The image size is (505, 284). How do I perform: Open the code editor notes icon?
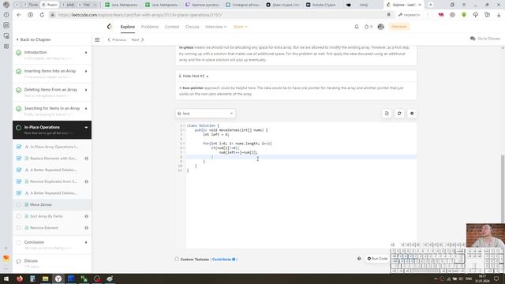(387, 114)
